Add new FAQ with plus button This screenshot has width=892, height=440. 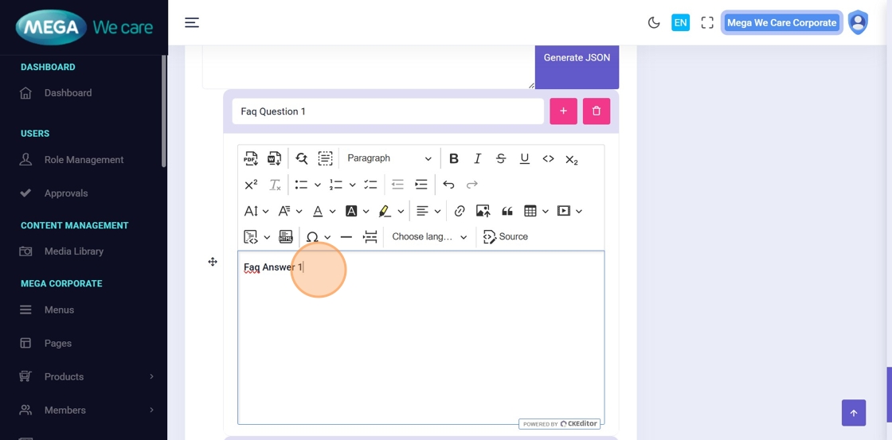pyautogui.click(x=563, y=111)
